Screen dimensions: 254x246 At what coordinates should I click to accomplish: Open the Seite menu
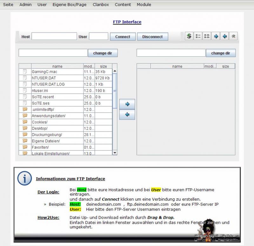[8, 4]
